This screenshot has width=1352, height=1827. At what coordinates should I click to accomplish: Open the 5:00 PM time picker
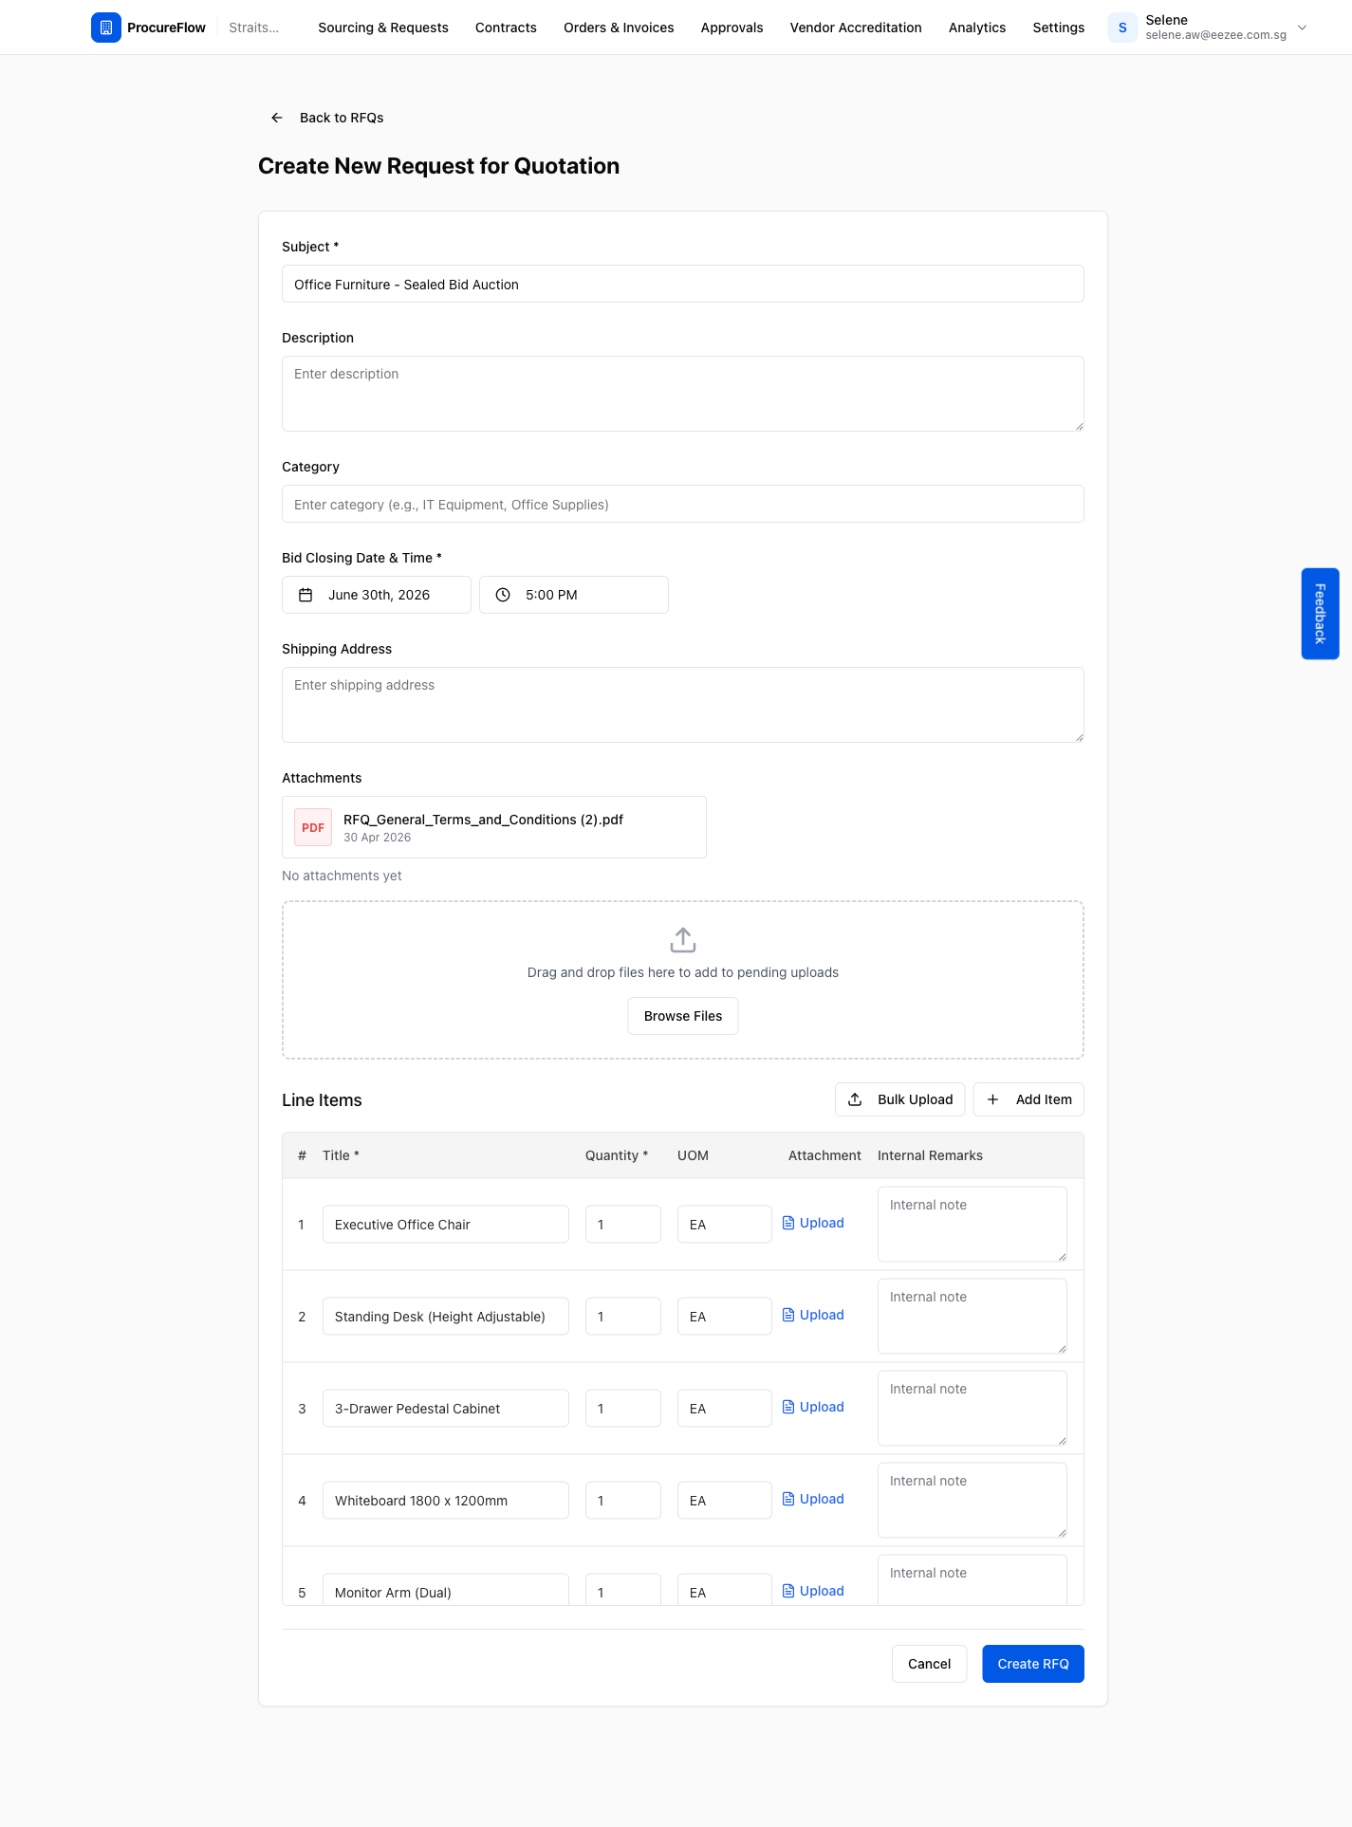[x=574, y=595]
